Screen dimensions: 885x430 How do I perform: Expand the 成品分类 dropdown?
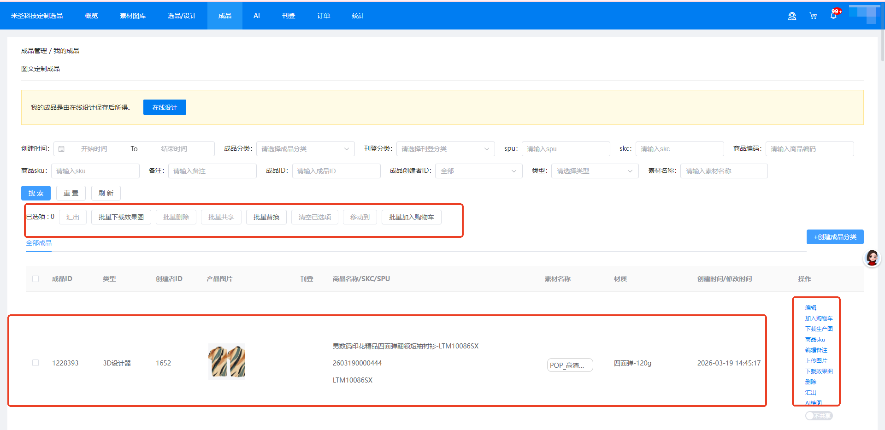coord(305,149)
